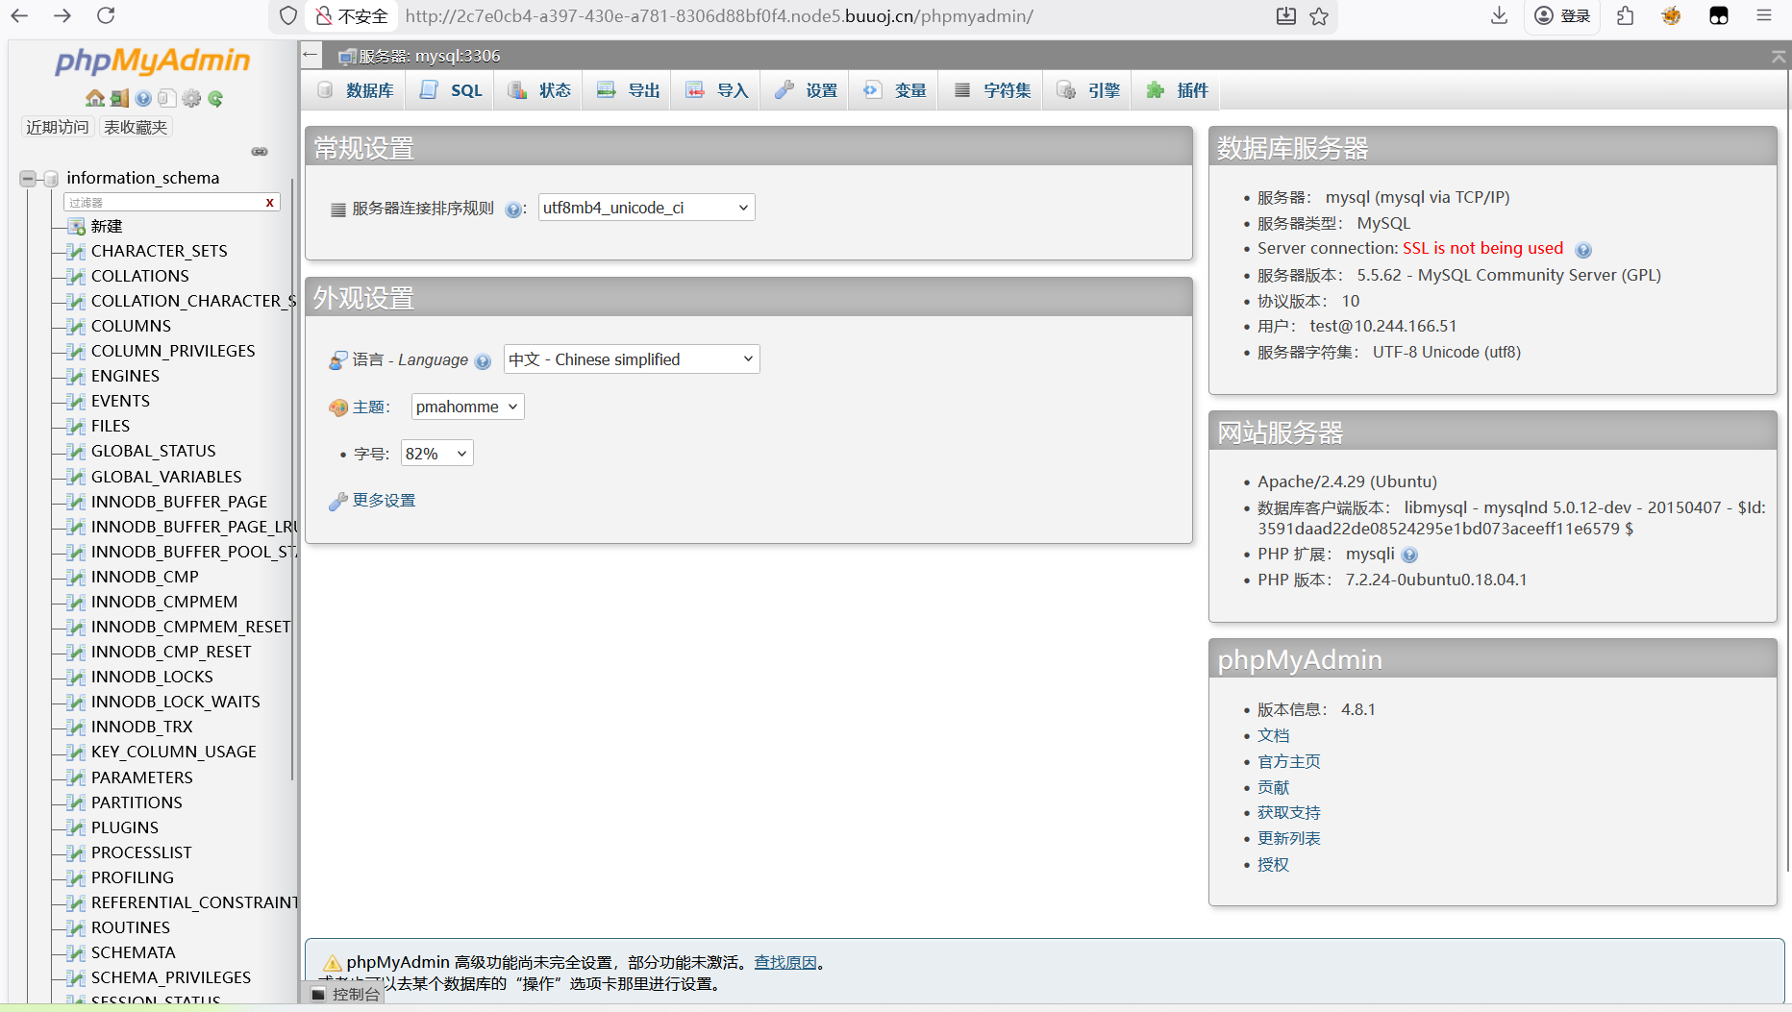Click the chain link icon in navigation panel
This screenshot has width=1792, height=1012.
pos(260,152)
